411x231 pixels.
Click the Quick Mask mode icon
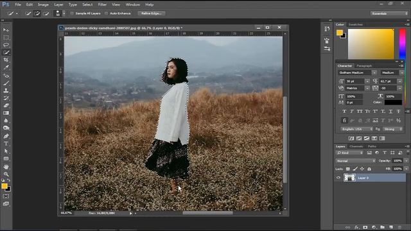click(6, 196)
